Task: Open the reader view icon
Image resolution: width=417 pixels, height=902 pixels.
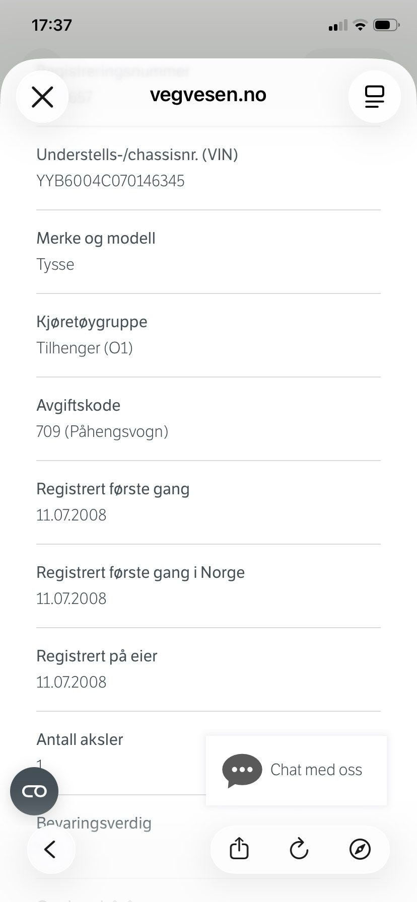Action: click(x=374, y=97)
